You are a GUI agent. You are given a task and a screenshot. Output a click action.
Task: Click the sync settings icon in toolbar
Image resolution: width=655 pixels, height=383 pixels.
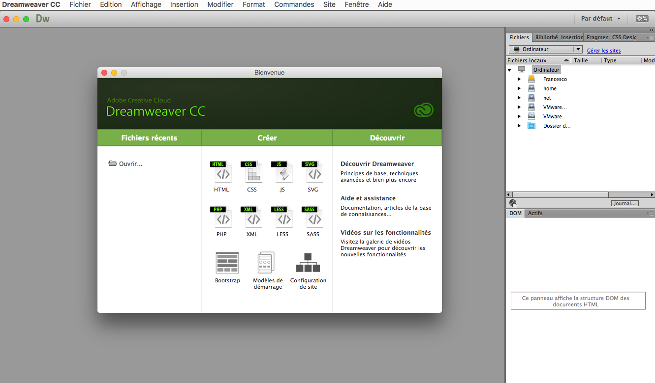(x=642, y=19)
